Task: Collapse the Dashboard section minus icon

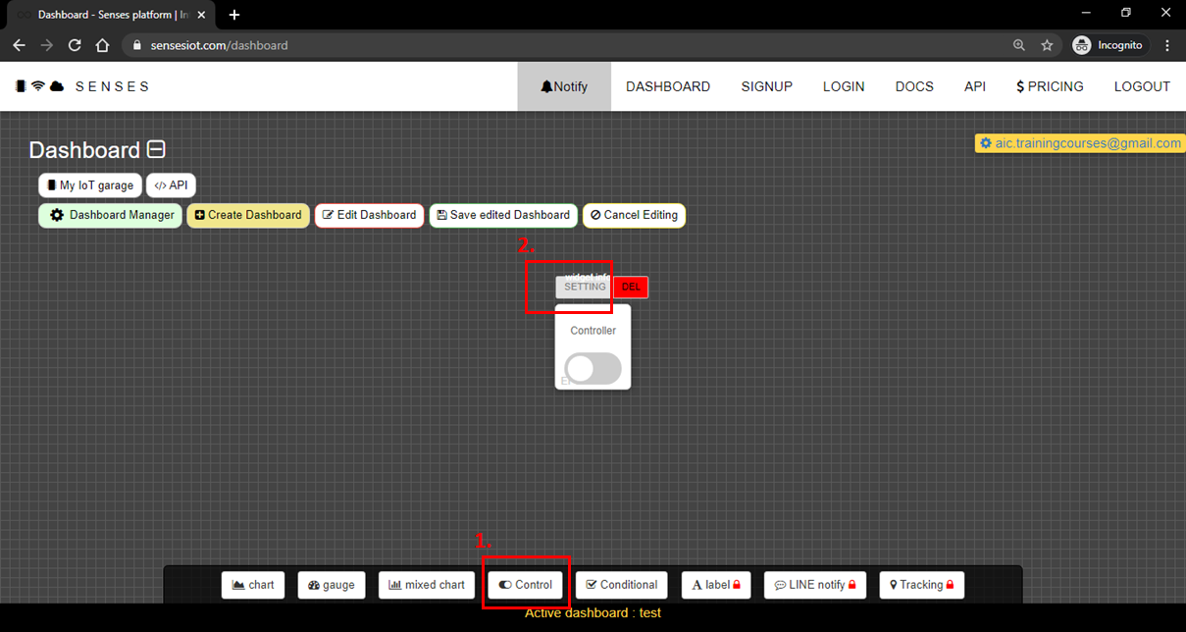Action: [156, 150]
